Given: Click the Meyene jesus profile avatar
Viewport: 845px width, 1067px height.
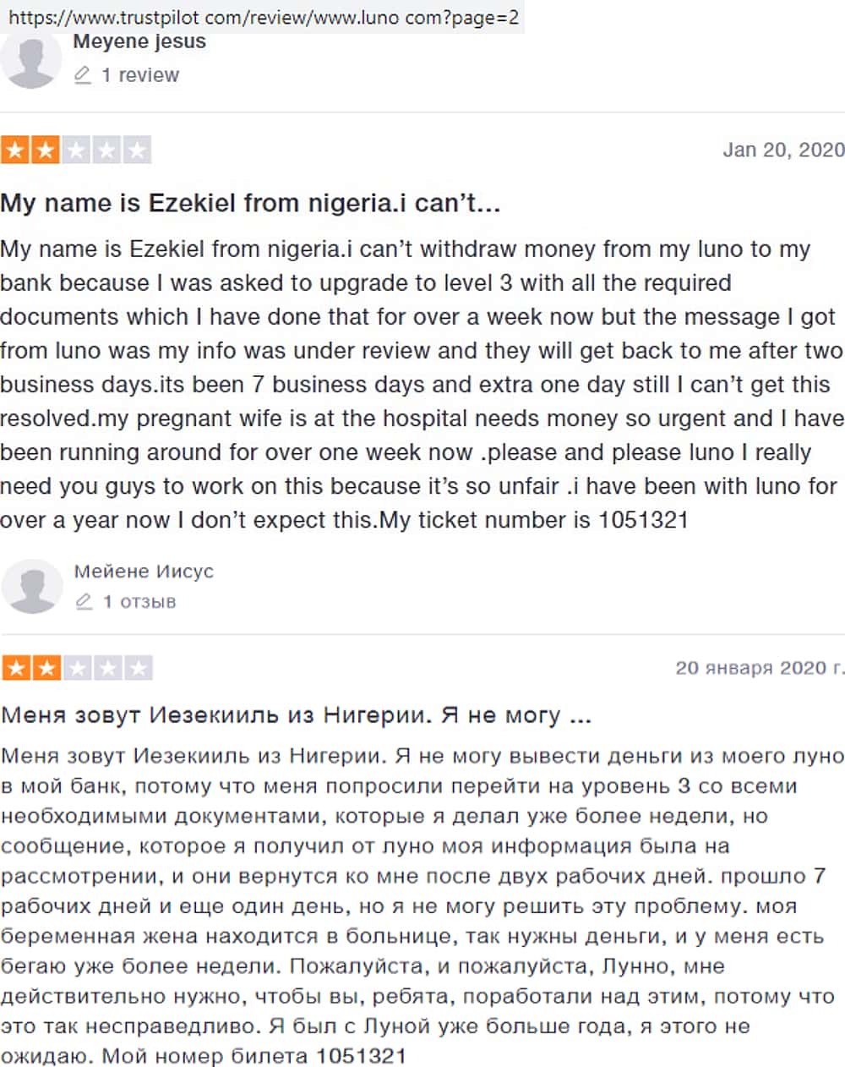Looking at the screenshot, I should click(31, 61).
